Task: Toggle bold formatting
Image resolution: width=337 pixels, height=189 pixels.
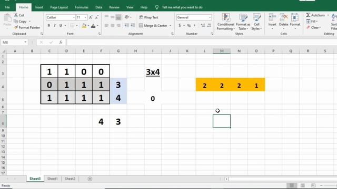Action: click(x=49, y=26)
